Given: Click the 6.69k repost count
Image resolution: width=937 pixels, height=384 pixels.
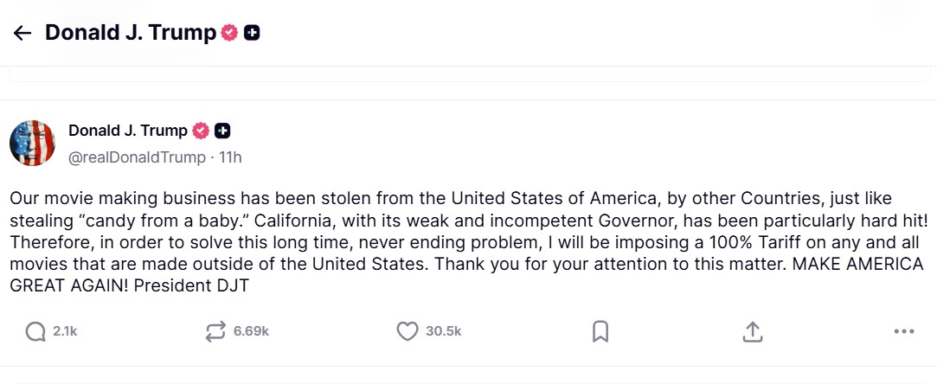Looking at the screenshot, I should [251, 331].
